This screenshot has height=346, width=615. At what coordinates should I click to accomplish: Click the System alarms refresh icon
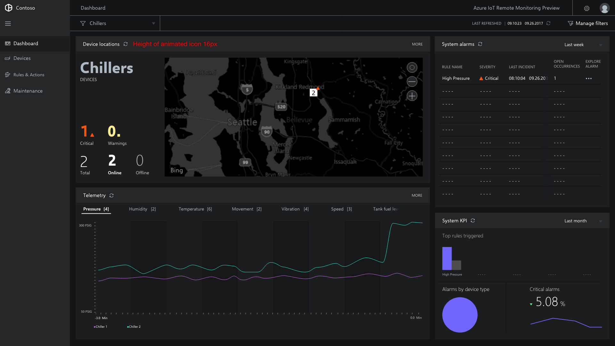coord(480,44)
